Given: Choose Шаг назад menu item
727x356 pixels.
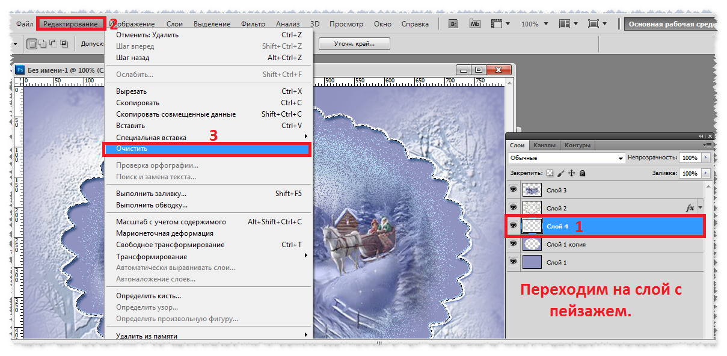Looking at the screenshot, I should (209, 58).
